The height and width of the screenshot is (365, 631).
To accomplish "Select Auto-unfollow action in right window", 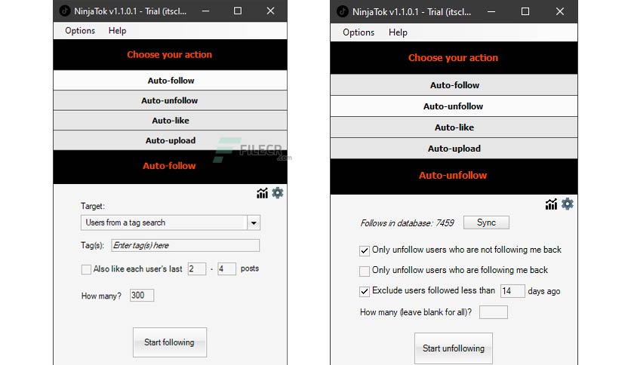I will pyautogui.click(x=454, y=106).
